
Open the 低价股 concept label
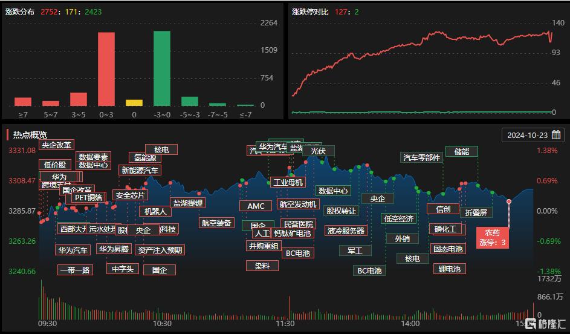[x=54, y=165]
